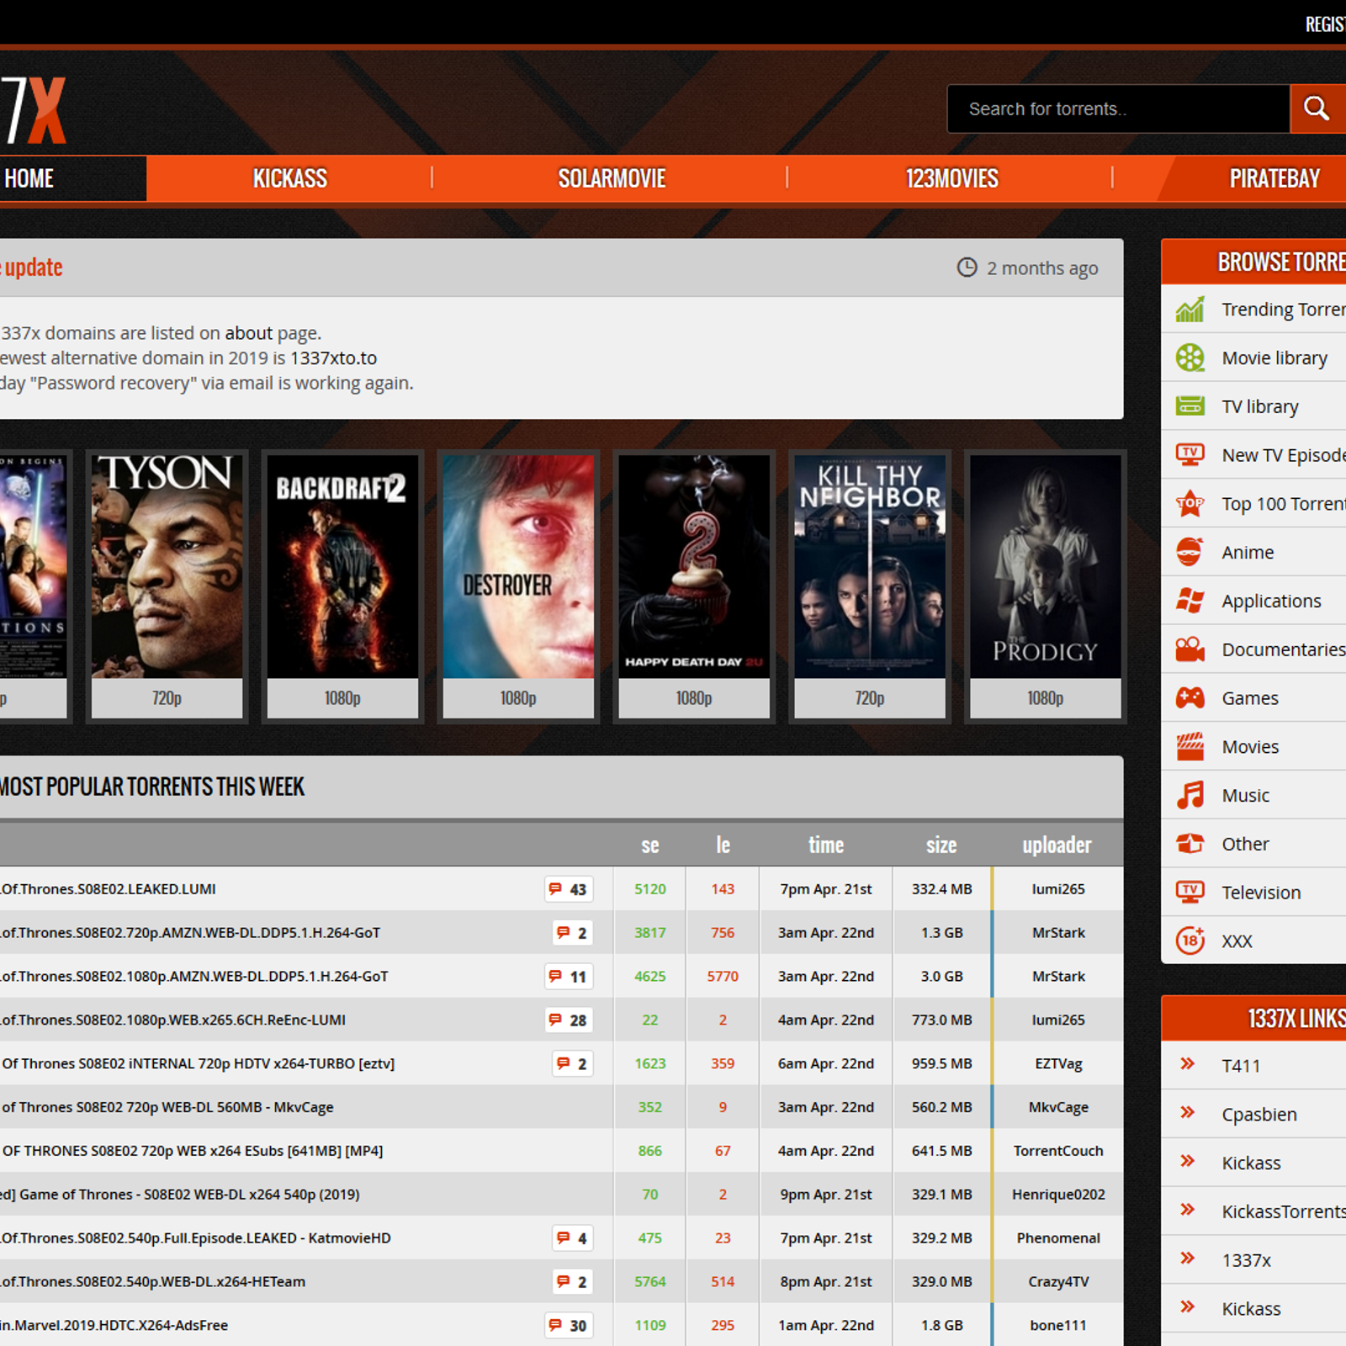Open uploader MrStark on 1.3 GB row
The height and width of the screenshot is (1346, 1346).
(x=1058, y=933)
